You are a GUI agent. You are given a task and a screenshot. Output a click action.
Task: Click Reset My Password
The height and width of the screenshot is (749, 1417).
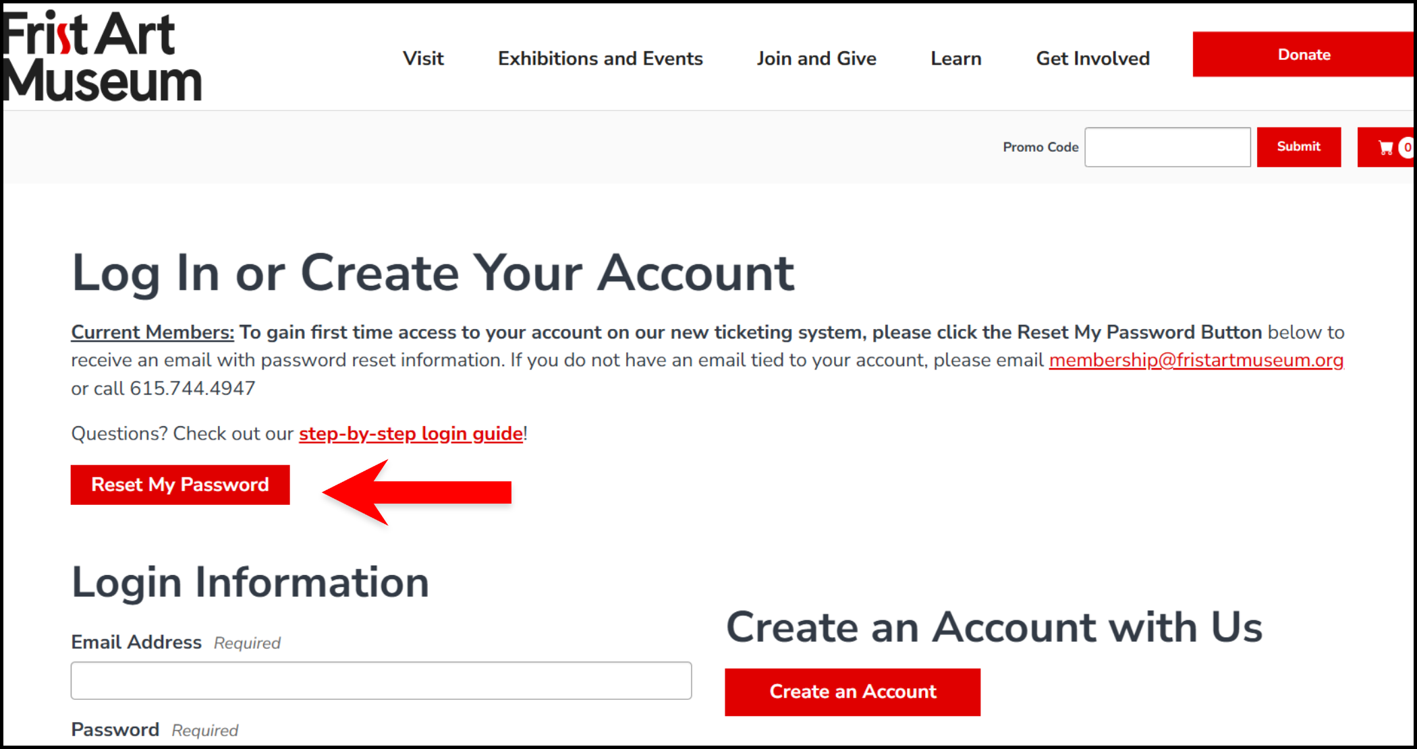pyautogui.click(x=179, y=484)
